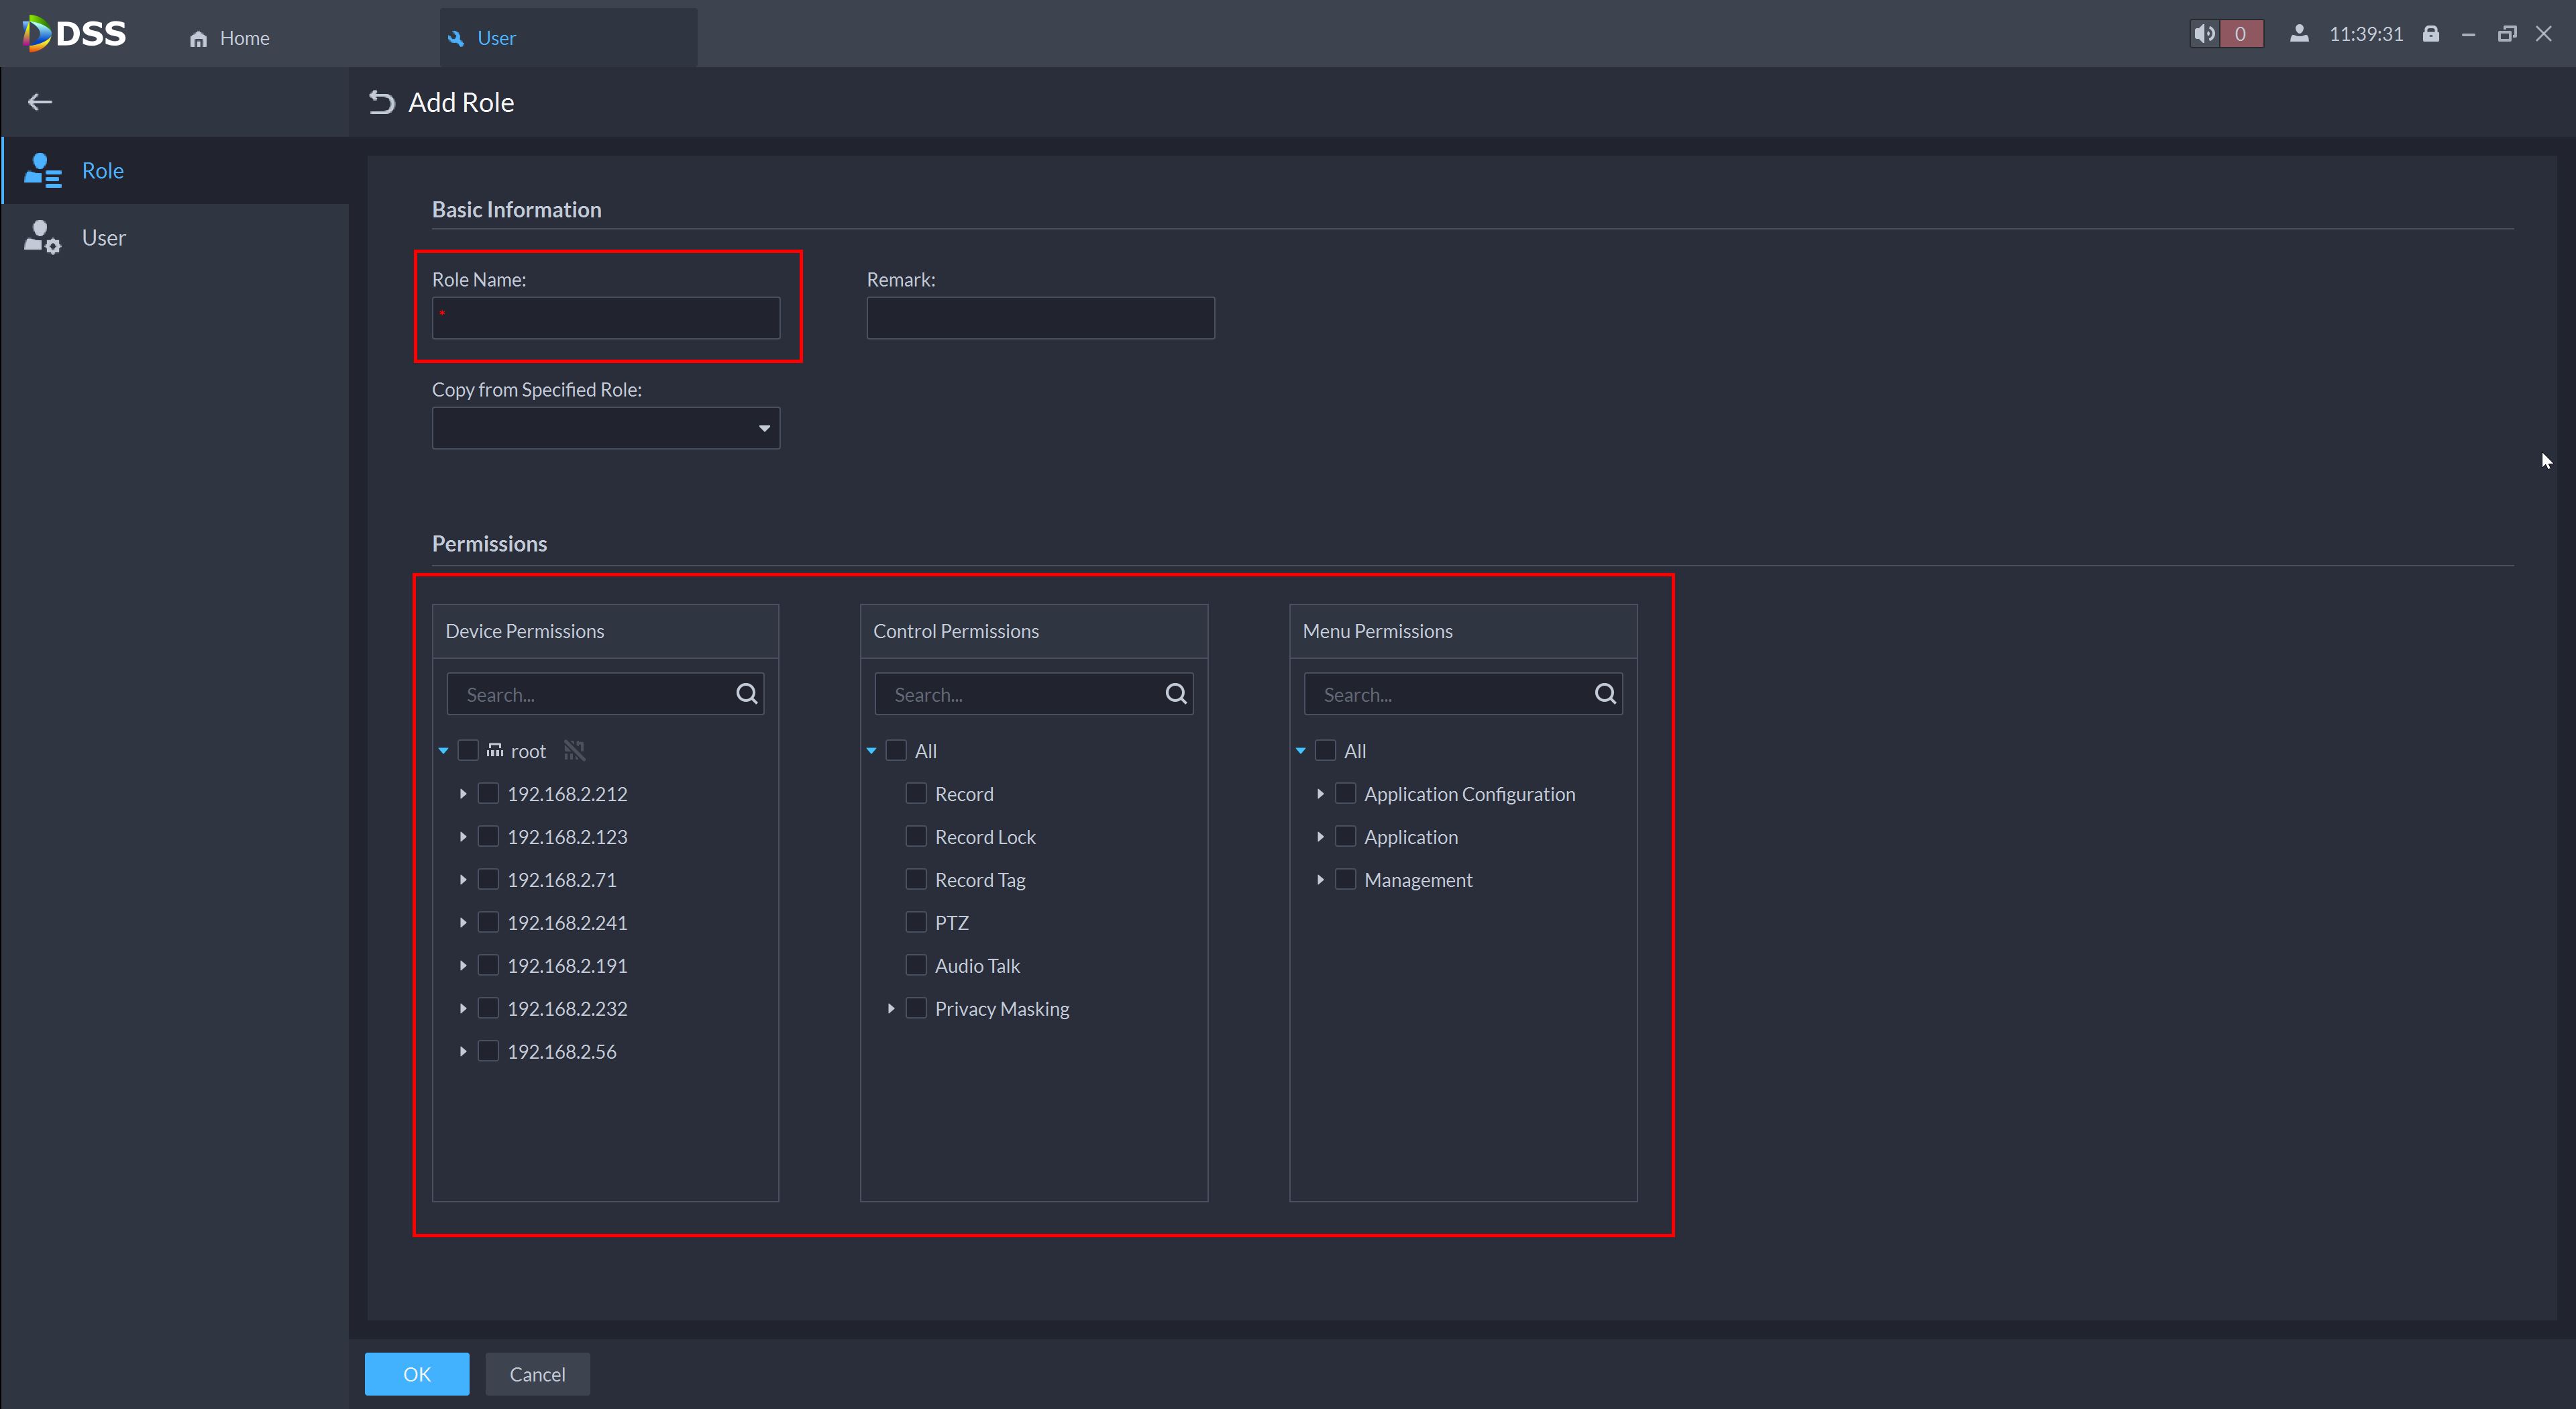Click the lock screen padlock icon
This screenshot has height=1409, width=2576.
[2431, 34]
